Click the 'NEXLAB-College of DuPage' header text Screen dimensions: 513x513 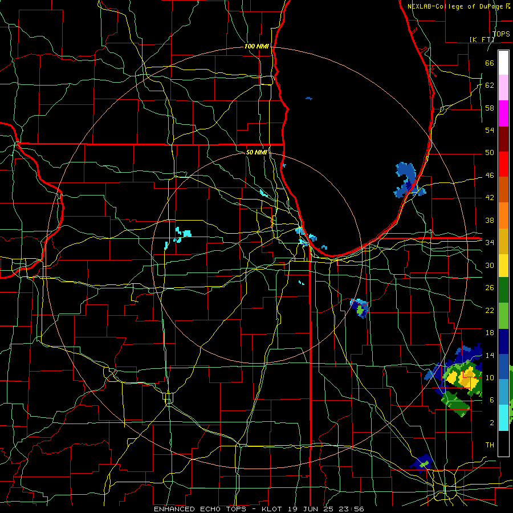coord(455,6)
